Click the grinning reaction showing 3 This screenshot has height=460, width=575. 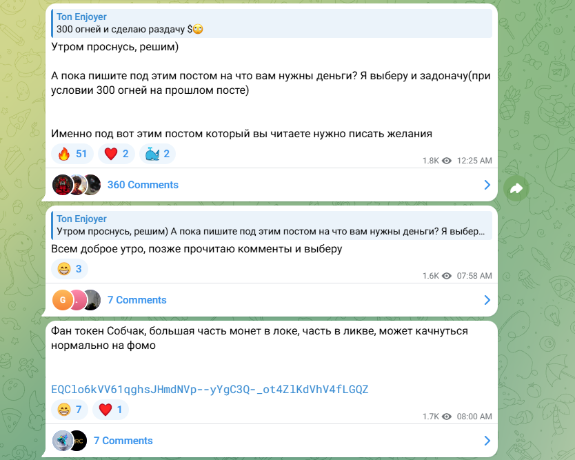(x=70, y=269)
